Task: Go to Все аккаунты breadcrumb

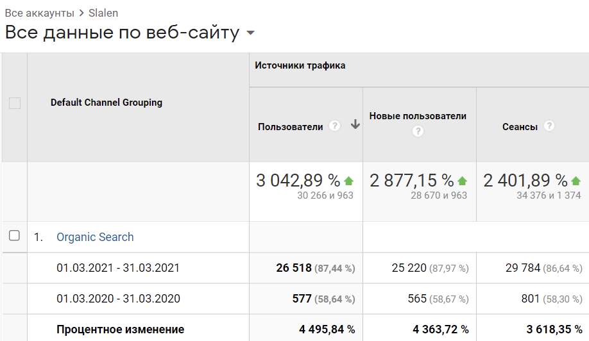Action: click(x=39, y=13)
